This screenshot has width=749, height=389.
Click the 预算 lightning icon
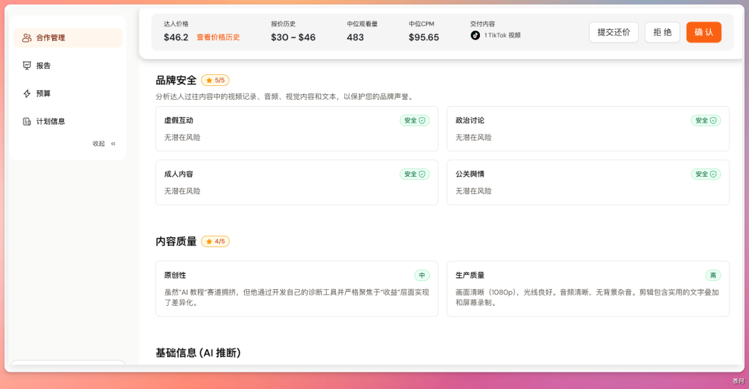point(27,94)
